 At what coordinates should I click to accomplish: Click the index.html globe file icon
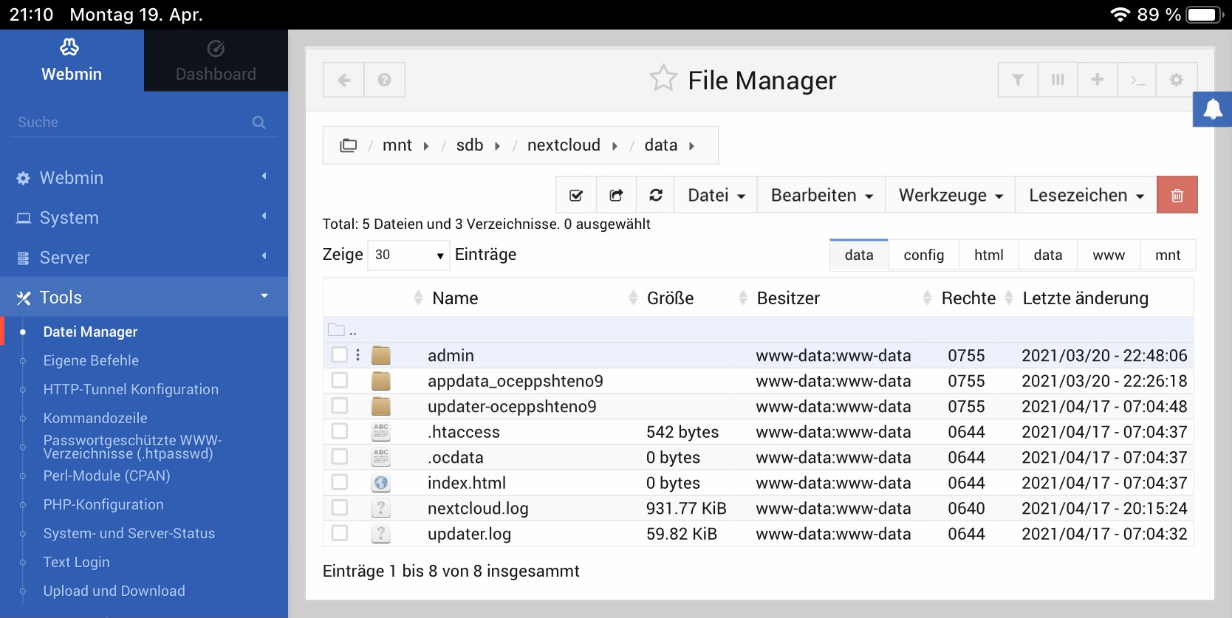[381, 483]
